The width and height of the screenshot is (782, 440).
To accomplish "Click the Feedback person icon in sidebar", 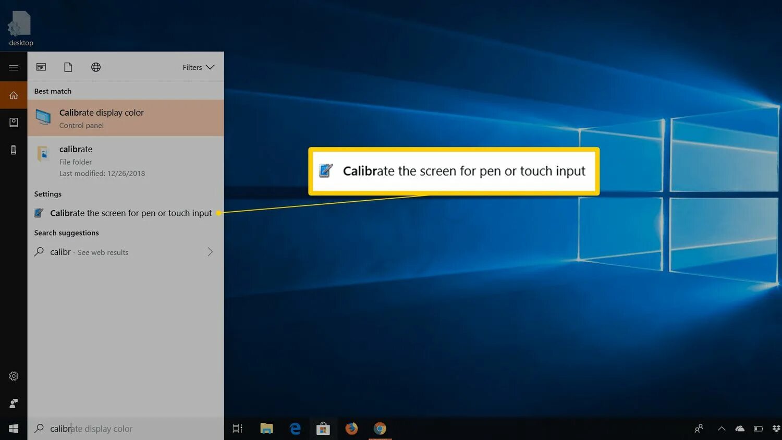I will (14, 403).
